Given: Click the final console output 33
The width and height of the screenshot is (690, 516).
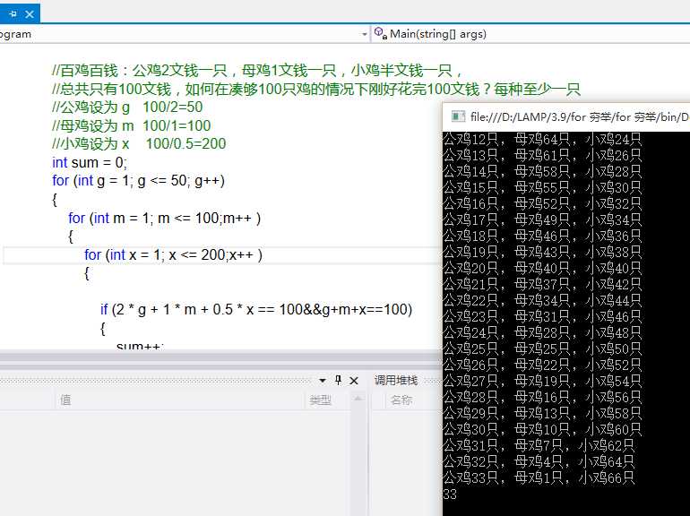Looking at the screenshot, I should (x=450, y=494).
